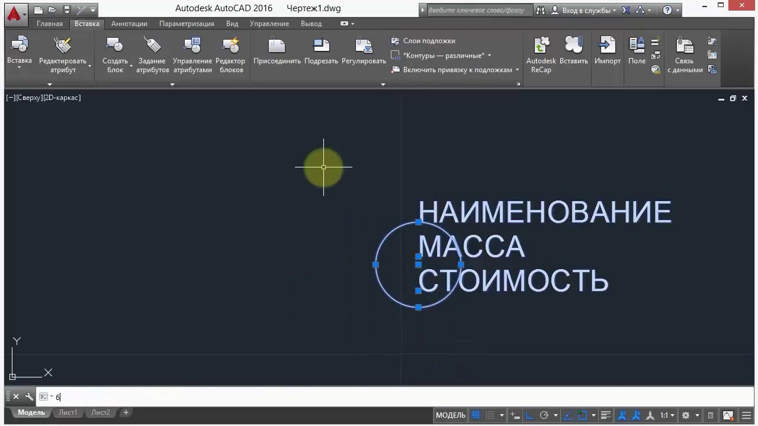Click the Open file quick-access icon
The image size is (758, 426).
[x=53, y=9]
